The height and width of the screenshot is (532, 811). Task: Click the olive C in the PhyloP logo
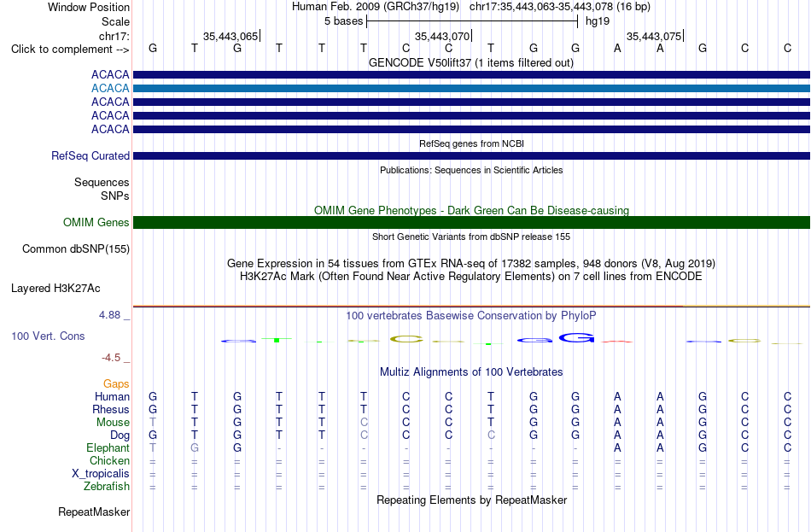[406, 340]
